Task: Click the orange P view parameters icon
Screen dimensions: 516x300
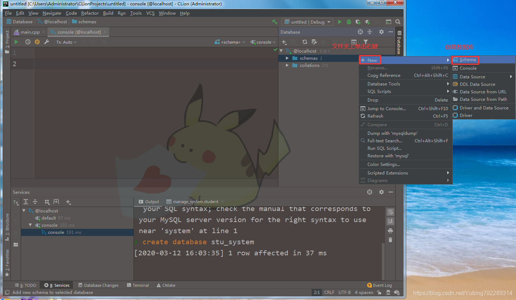Action: click(x=37, y=42)
